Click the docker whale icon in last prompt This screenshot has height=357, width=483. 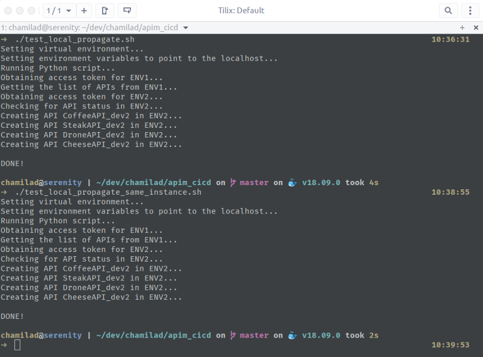point(292,335)
